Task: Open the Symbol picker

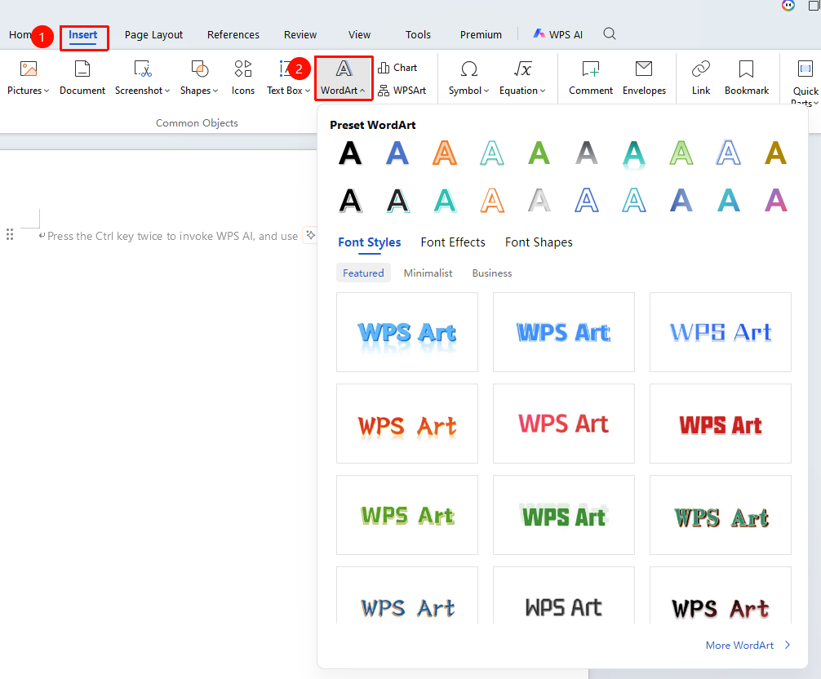Action: (x=468, y=78)
